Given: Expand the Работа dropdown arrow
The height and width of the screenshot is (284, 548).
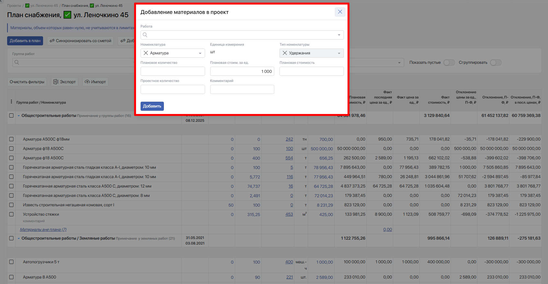Looking at the screenshot, I should 339,35.
